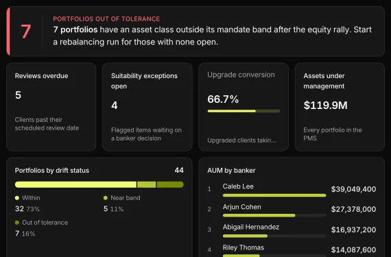Click the $119.9M AUM value
This screenshot has width=391, height=257.
click(325, 106)
